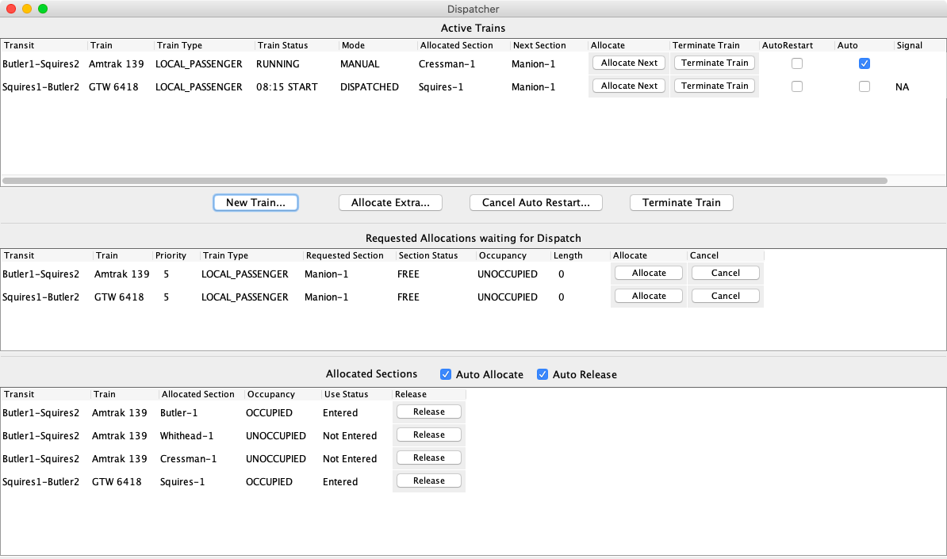The image size is (947, 559).
Task: Release the Butler-1 allocated section
Action: tap(428, 412)
